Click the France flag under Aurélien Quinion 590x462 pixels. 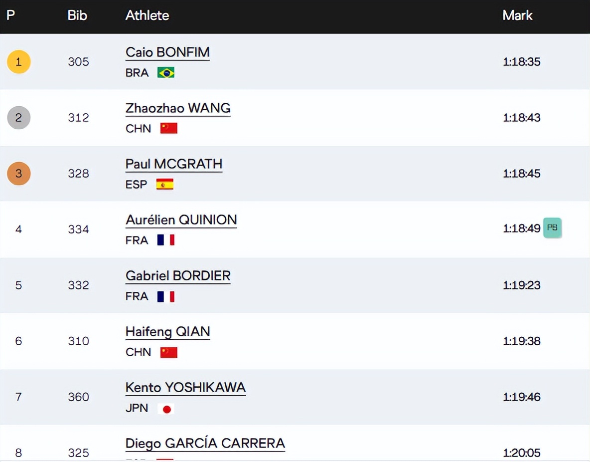[x=166, y=240]
